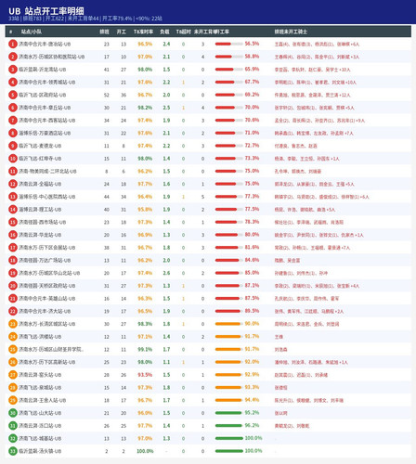The height and width of the screenshot is (464, 416).
Task: Click the 89.5% work rate value
Action: tap(252, 311)
